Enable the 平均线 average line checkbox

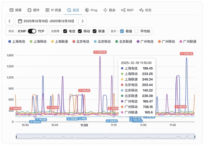pos(137,31)
